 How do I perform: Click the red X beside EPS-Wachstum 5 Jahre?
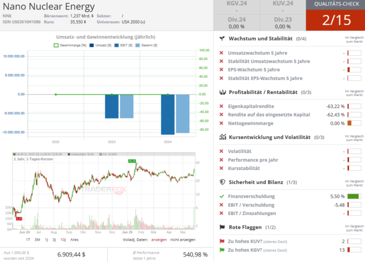(x=221, y=69)
